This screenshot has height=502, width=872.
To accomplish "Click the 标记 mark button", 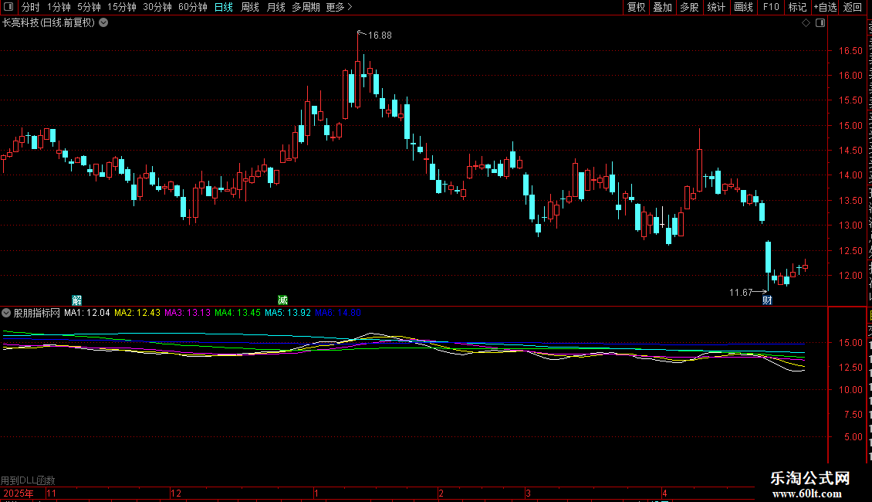I will [x=797, y=7].
